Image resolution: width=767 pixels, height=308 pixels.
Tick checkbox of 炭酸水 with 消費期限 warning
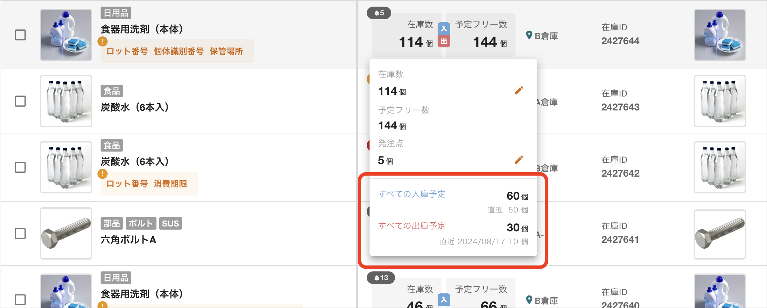(x=20, y=167)
